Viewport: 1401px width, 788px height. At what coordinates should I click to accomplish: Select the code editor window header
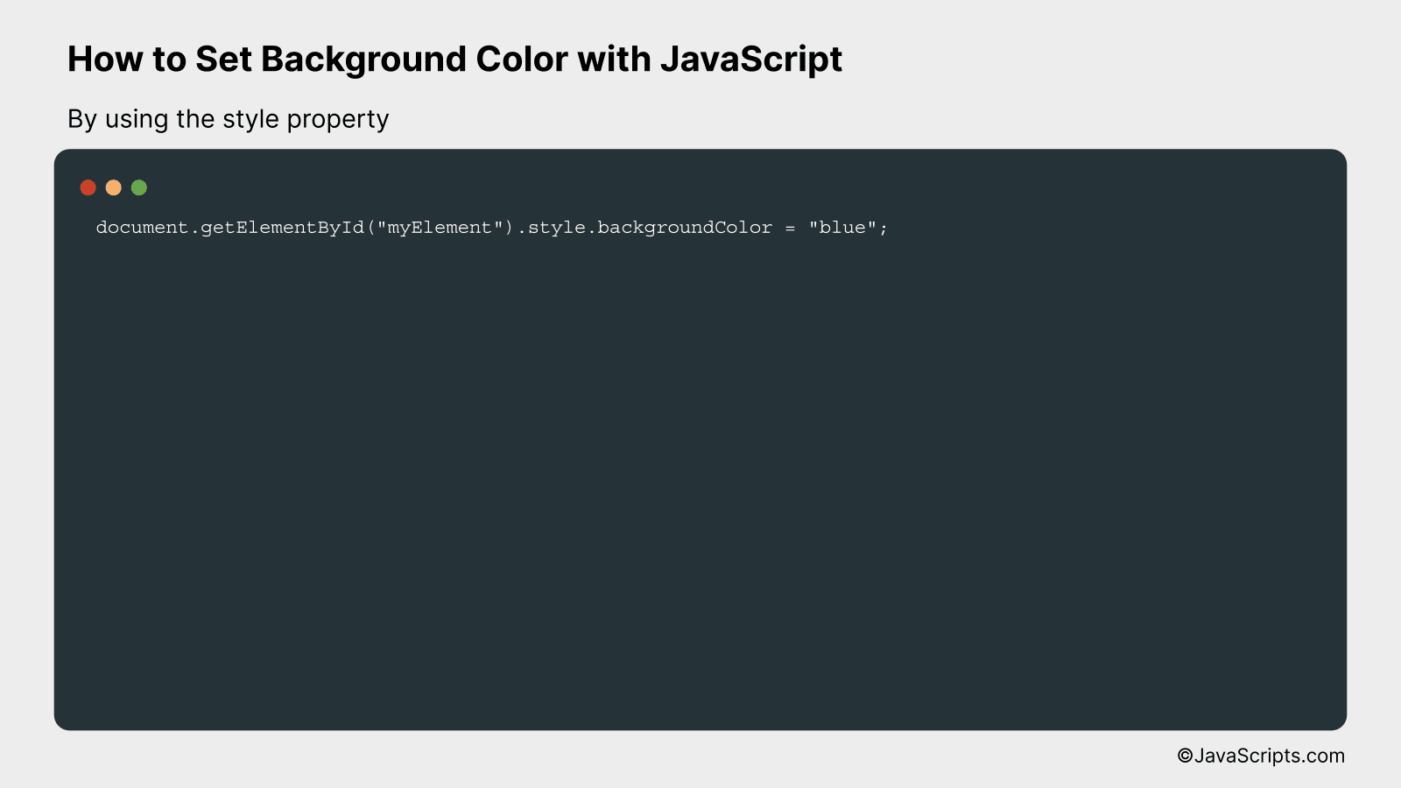(x=613, y=186)
